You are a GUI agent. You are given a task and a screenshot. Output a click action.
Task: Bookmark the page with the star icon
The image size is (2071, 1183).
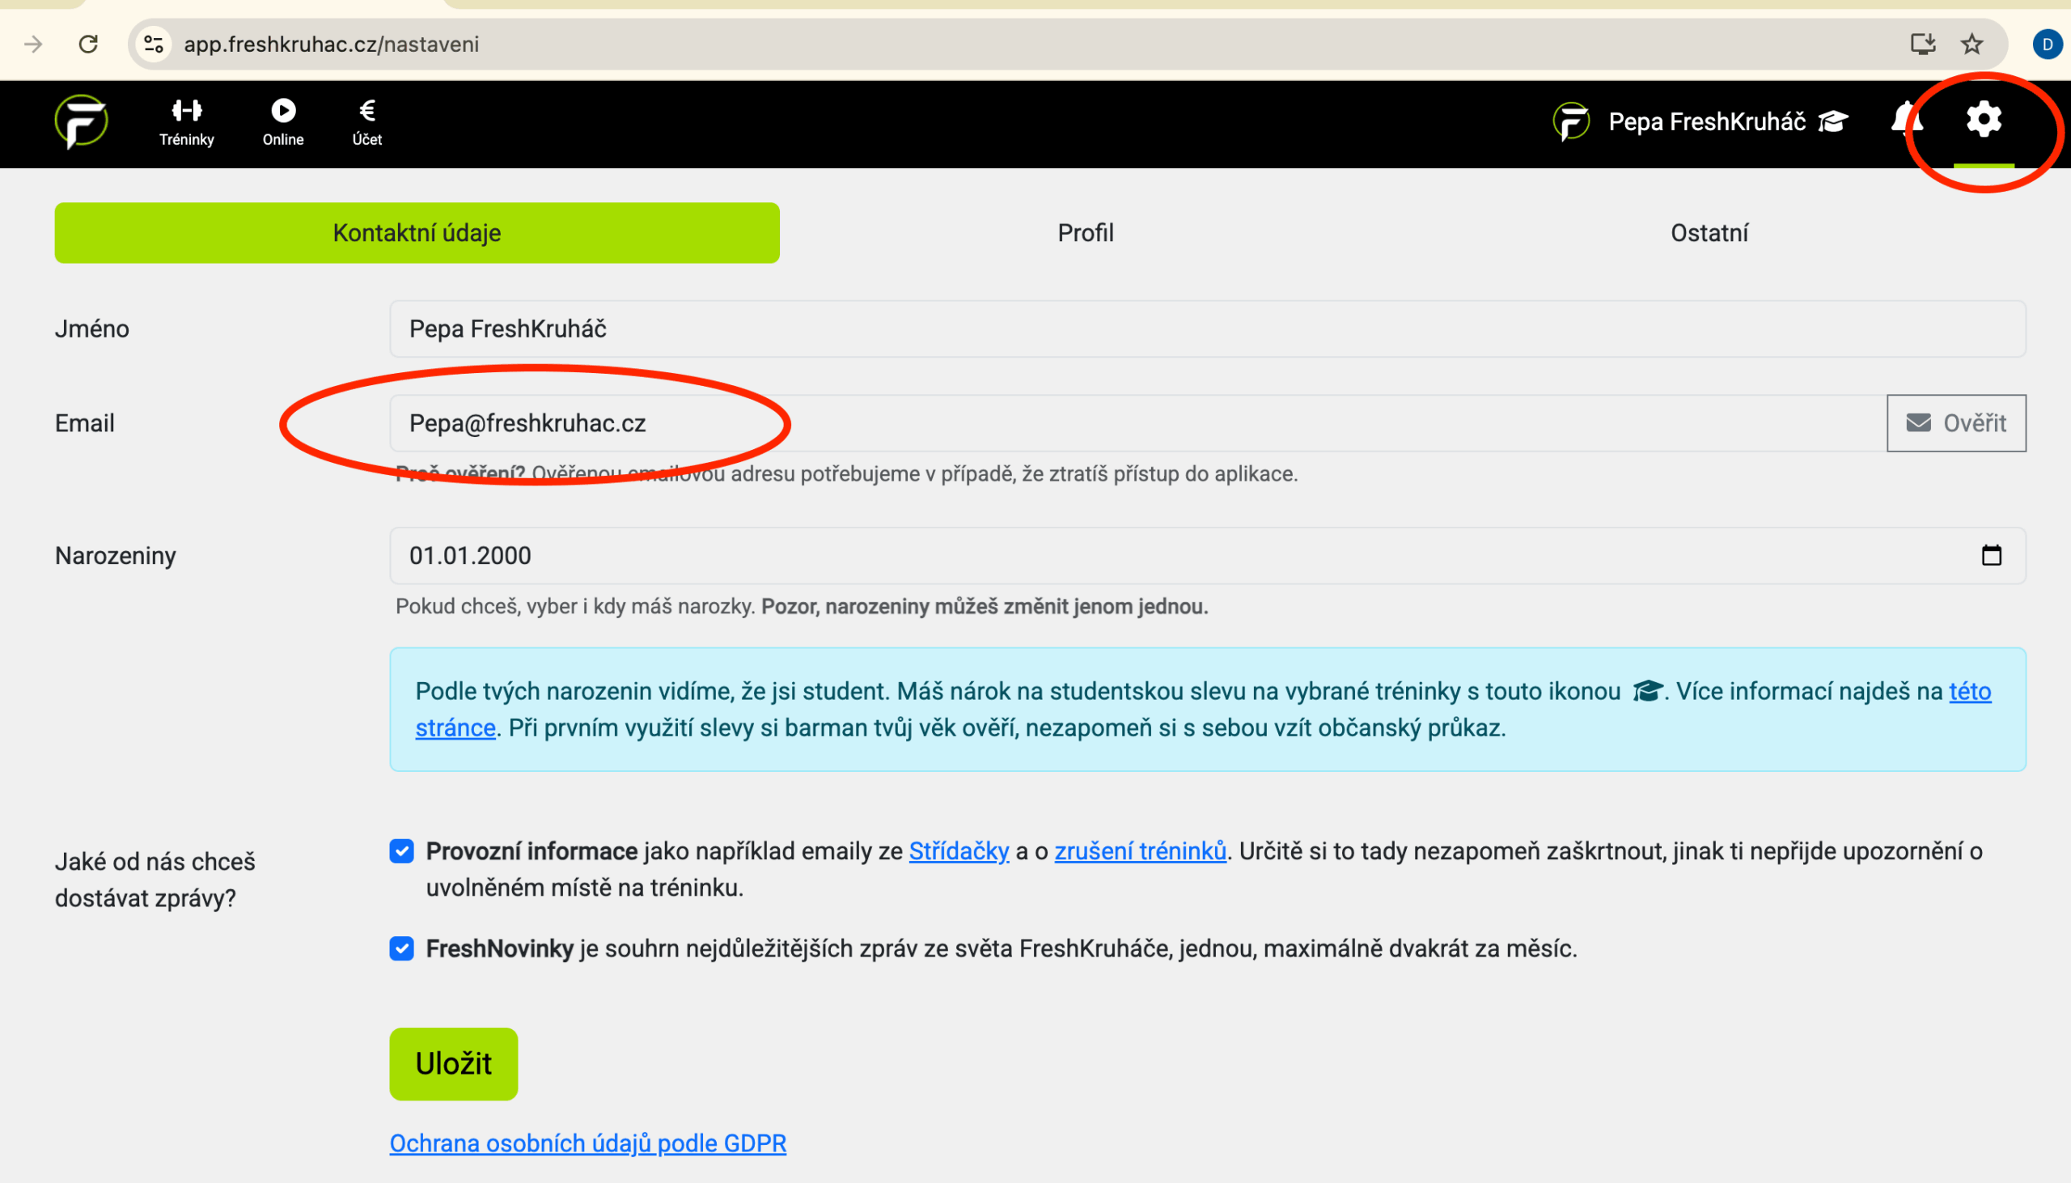(1972, 44)
